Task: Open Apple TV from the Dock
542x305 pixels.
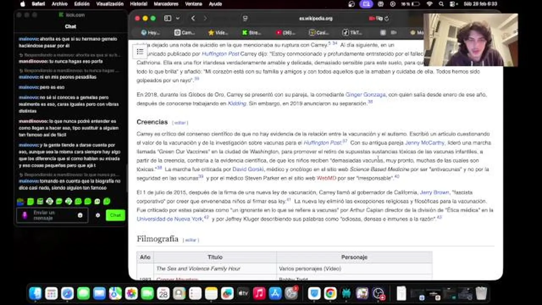Action: (243, 293)
